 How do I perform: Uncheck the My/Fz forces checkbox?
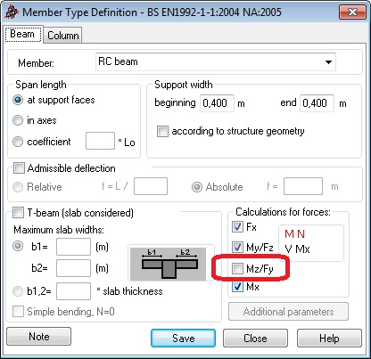(237, 247)
